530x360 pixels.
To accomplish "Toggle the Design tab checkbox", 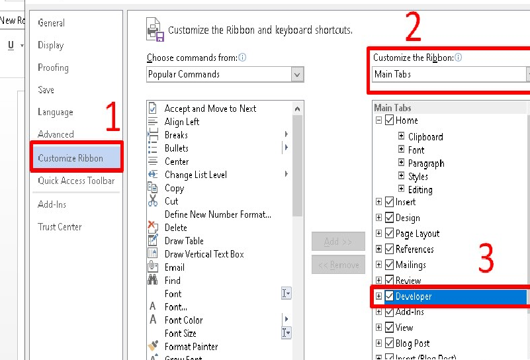I will [x=389, y=217].
